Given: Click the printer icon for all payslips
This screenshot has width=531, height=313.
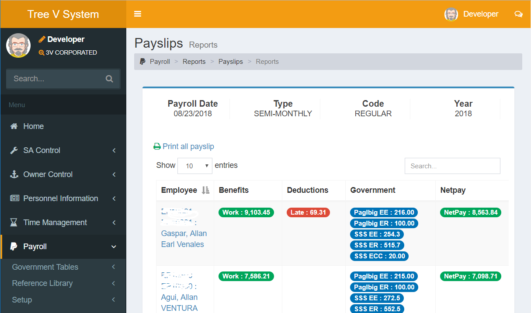Looking at the screenshot, I should [157, 146].
